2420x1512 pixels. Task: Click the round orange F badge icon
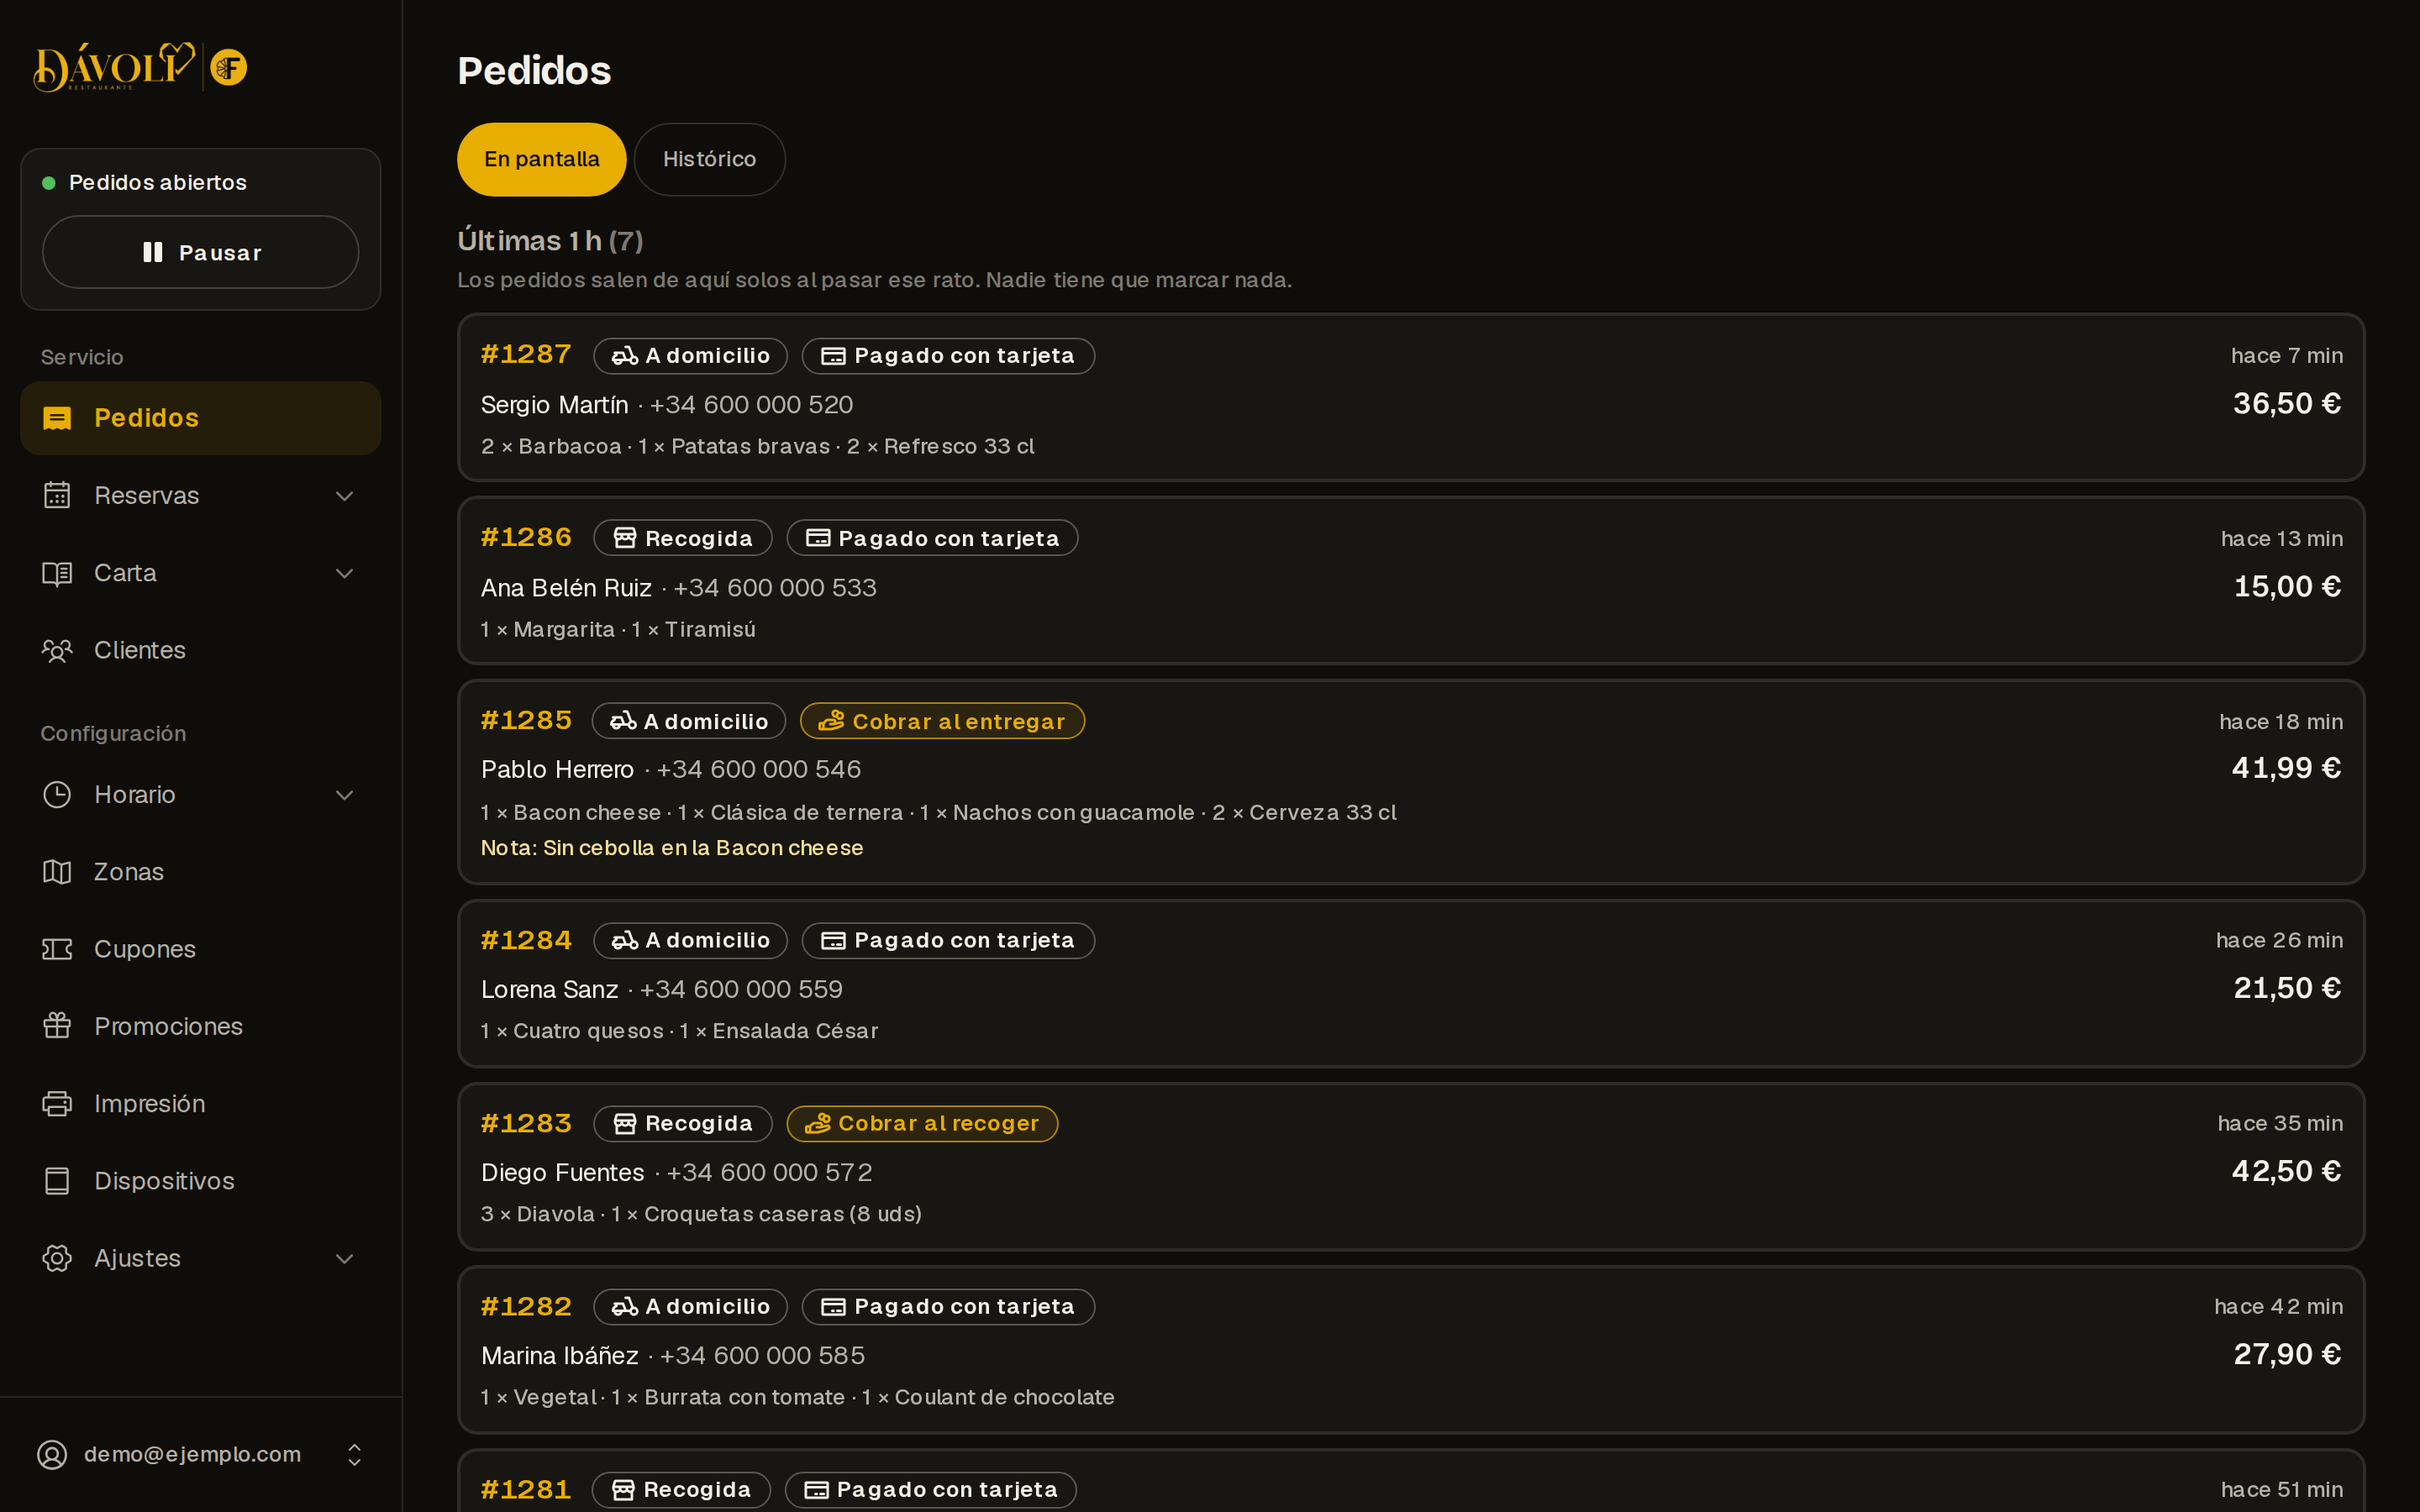(229, 67)
